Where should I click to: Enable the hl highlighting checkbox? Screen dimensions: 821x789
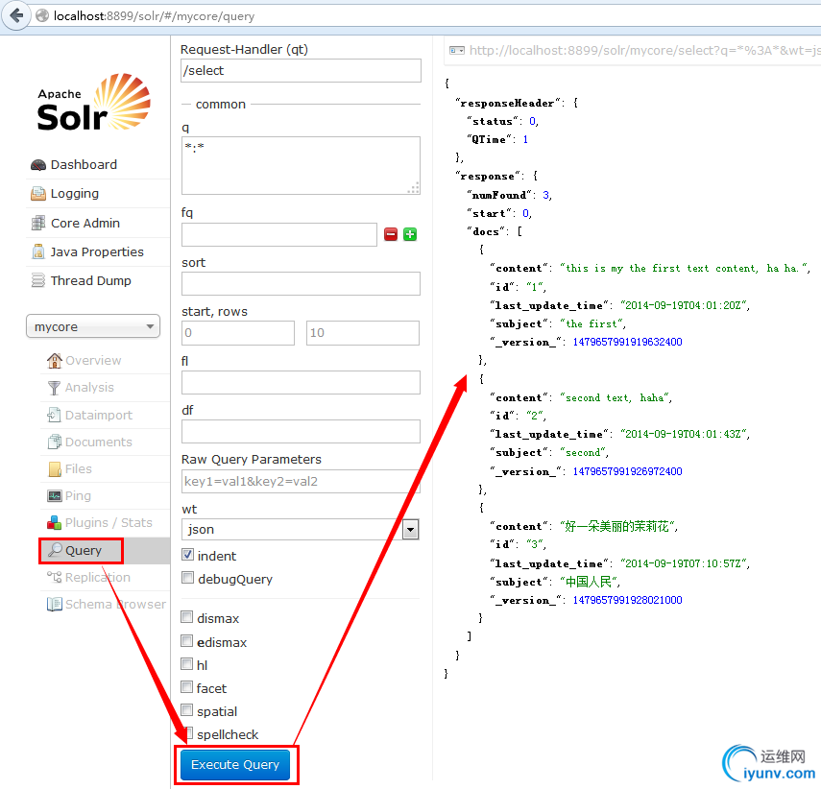[x=187, y=664]
